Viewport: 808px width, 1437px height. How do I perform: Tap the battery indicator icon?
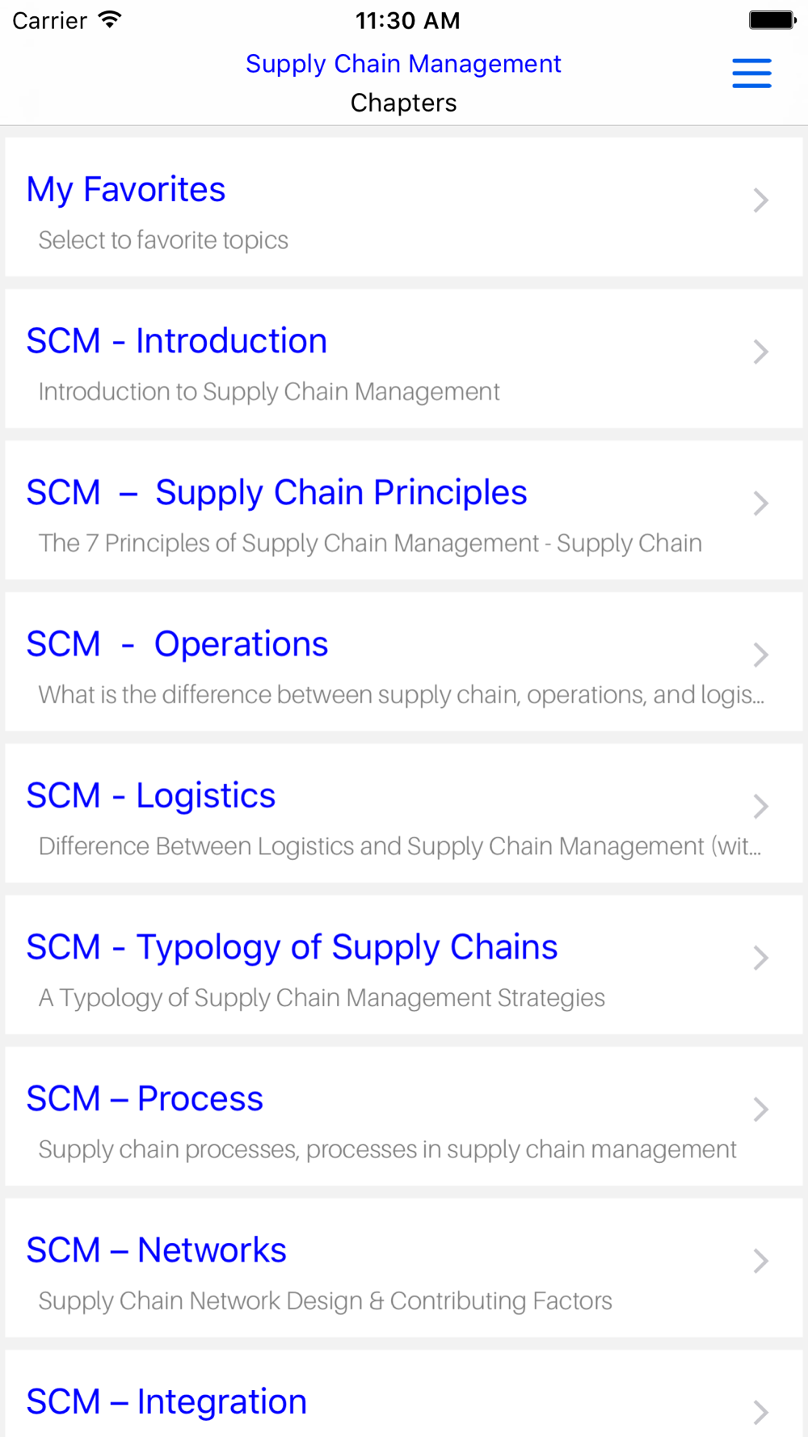click(x=772, y=20)
